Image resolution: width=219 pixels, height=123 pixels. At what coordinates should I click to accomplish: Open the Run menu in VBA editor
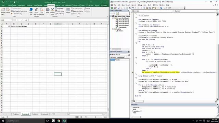145,5
